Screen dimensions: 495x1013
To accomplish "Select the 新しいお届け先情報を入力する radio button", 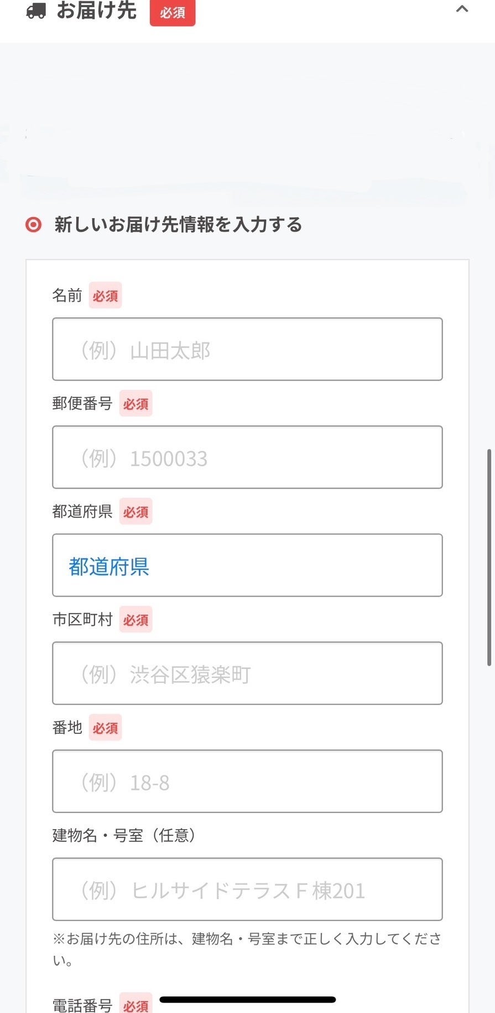I will tap(34, 224).
